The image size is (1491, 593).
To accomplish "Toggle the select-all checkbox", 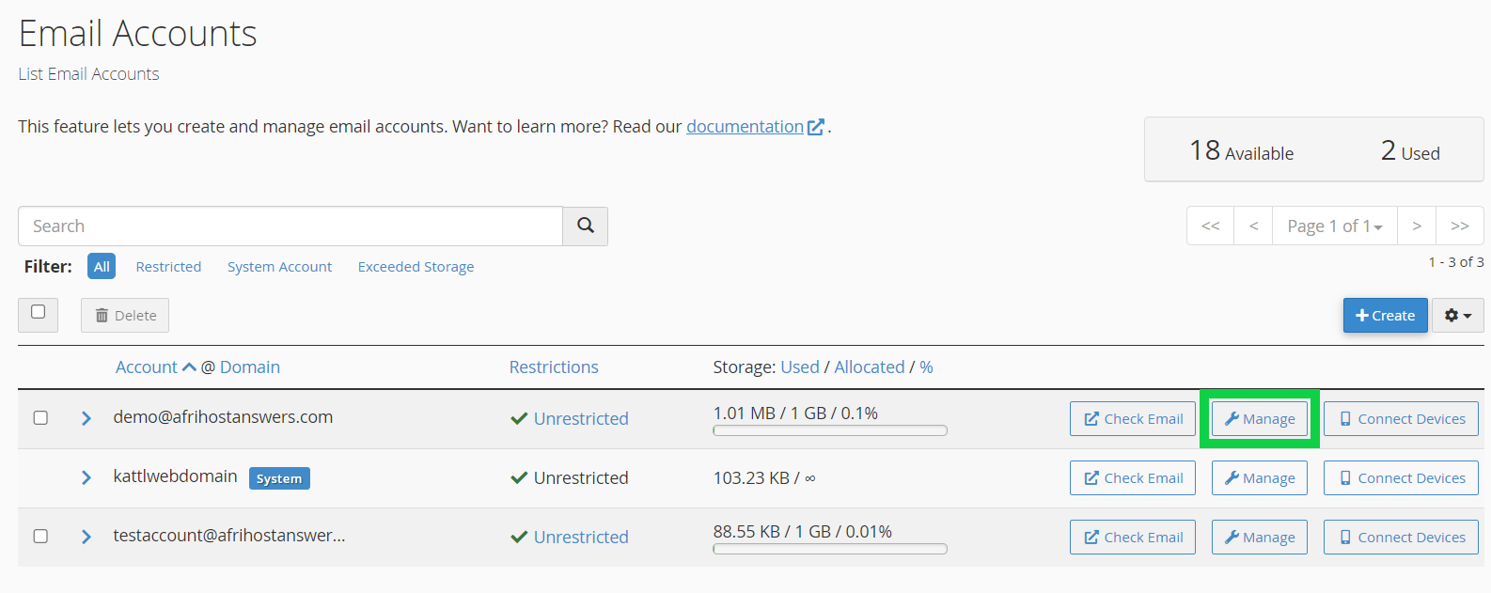I will click(x=39, y=312).
